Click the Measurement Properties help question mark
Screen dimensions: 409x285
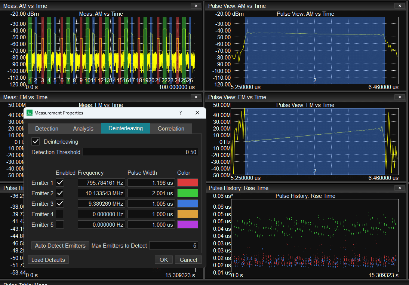181,113
